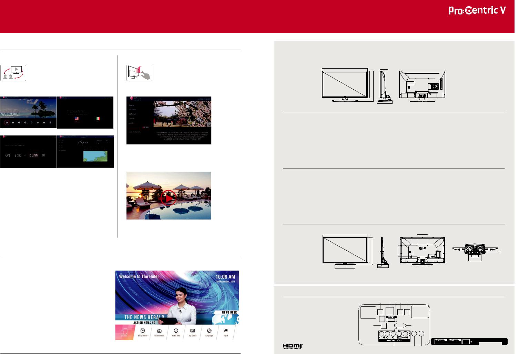Click the Facilities menu item in hotel info screen
The width and height of the screenshot is (519, 354).
[x=132, y=118]
